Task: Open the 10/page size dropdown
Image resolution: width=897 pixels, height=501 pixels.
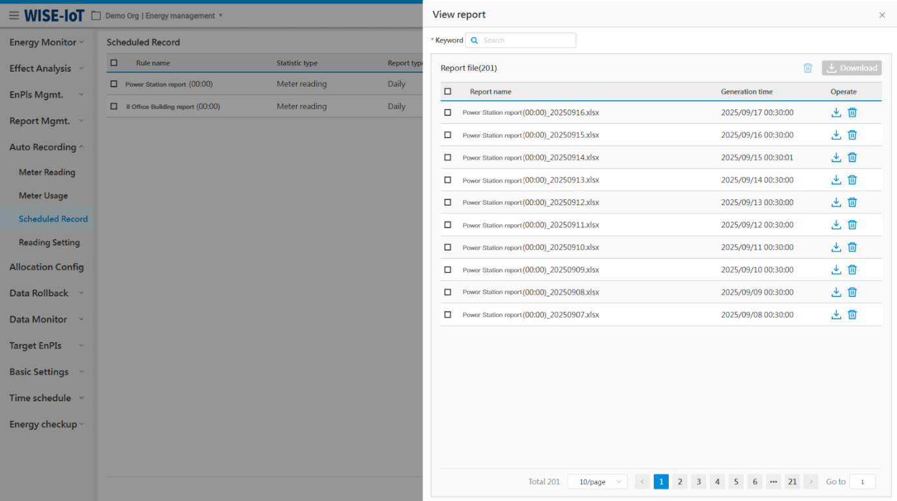Action: [x=597, y=481]
